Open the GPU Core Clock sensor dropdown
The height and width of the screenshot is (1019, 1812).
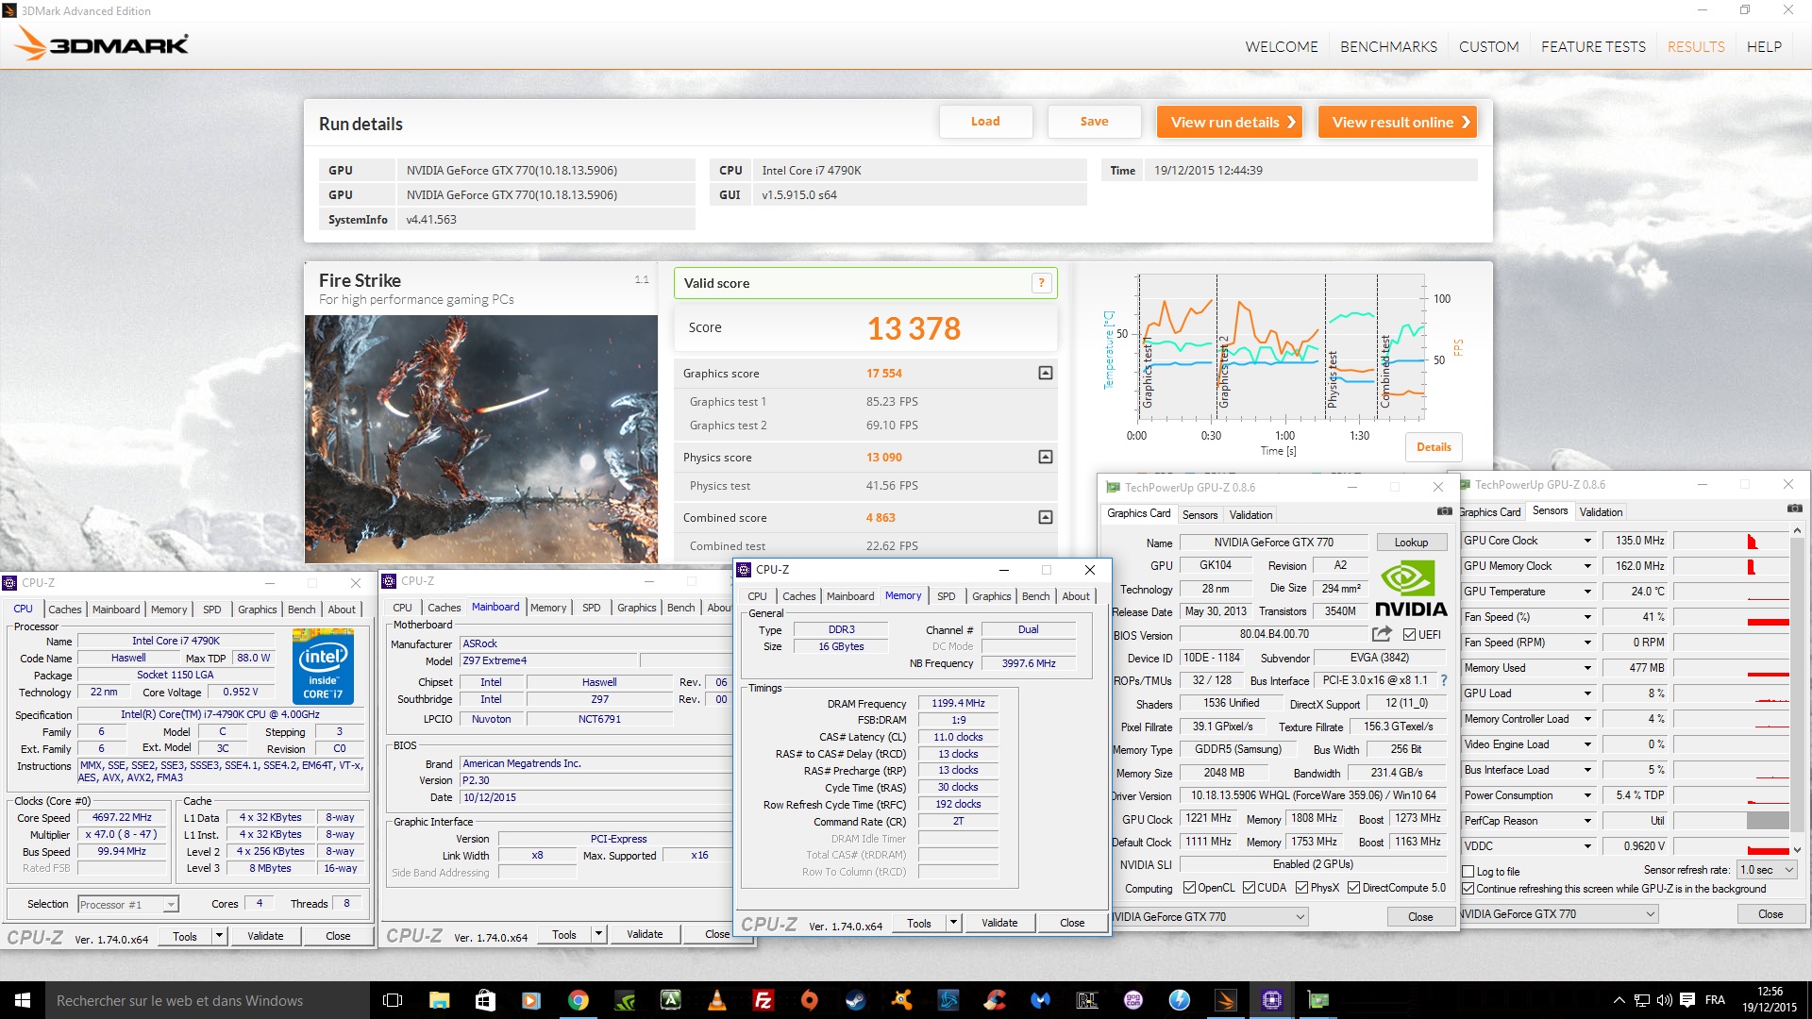click(x=1587, y=541)
